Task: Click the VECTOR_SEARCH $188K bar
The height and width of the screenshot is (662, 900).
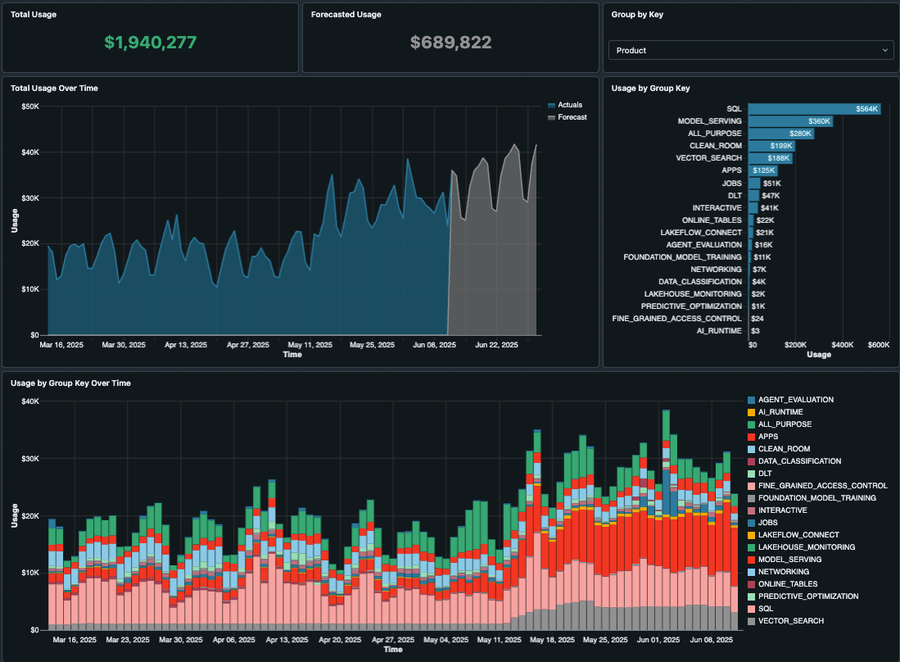Action: click(x=770, y=158)
